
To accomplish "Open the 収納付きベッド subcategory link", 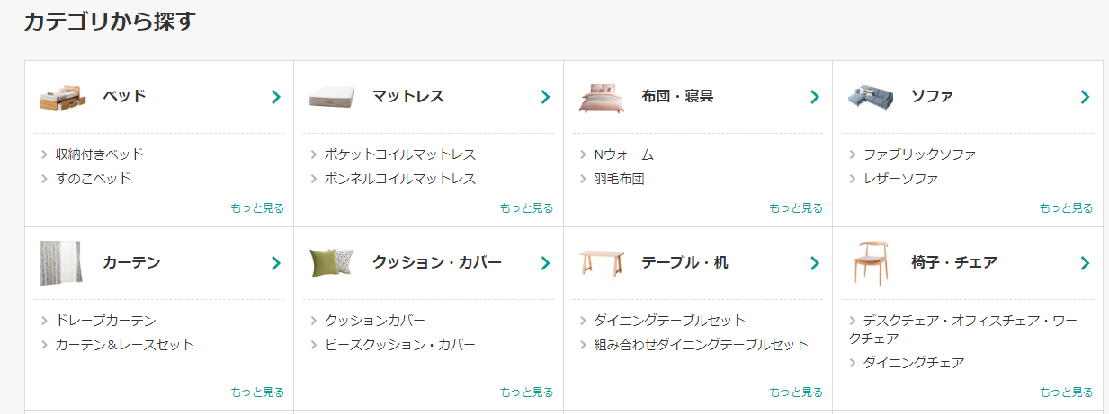I will [x=99, y=154].
